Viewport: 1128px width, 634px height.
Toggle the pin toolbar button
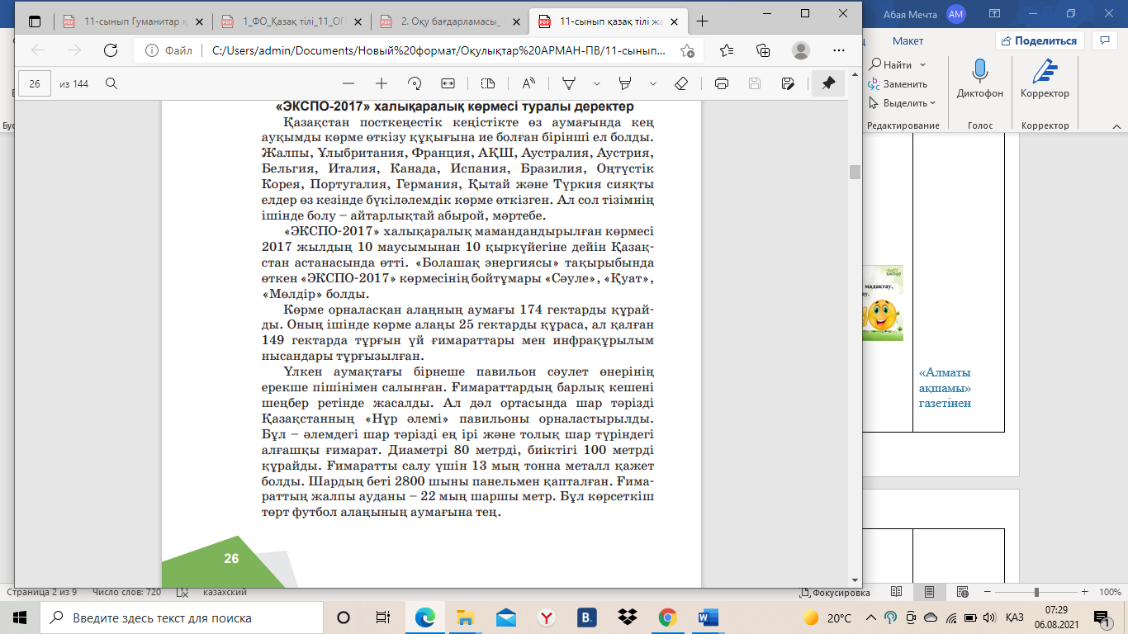[x=828, y=83]
